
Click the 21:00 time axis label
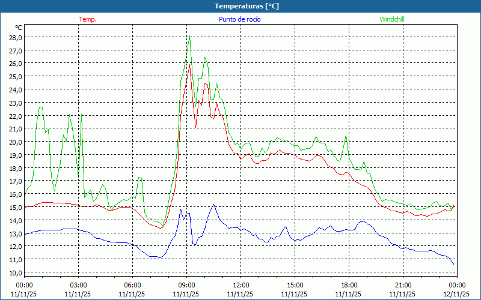click(403, 285)
